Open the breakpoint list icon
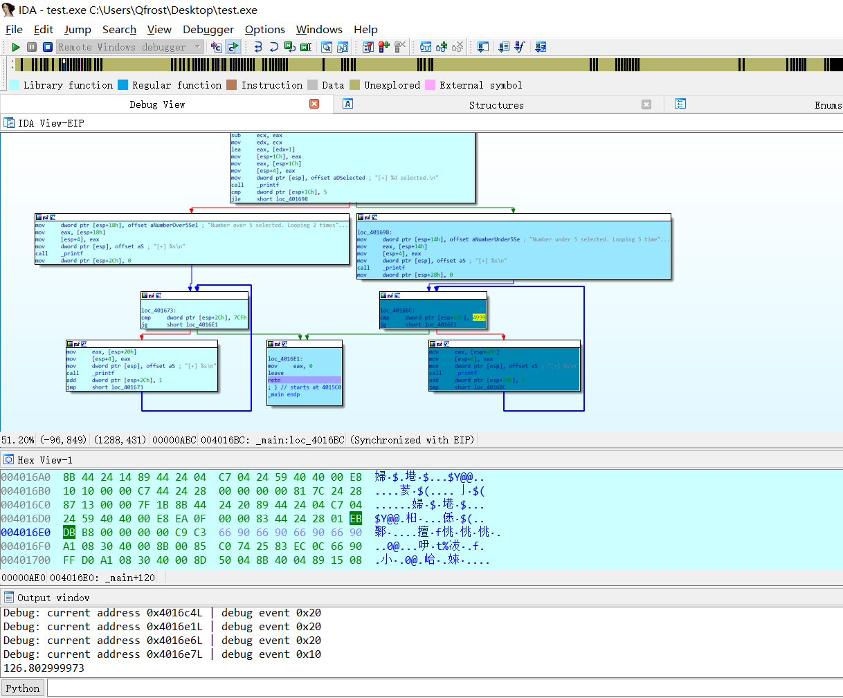Image resolution: width=843 pixels, height=698 pixels. pyautogui.click(x=368, y=47)
